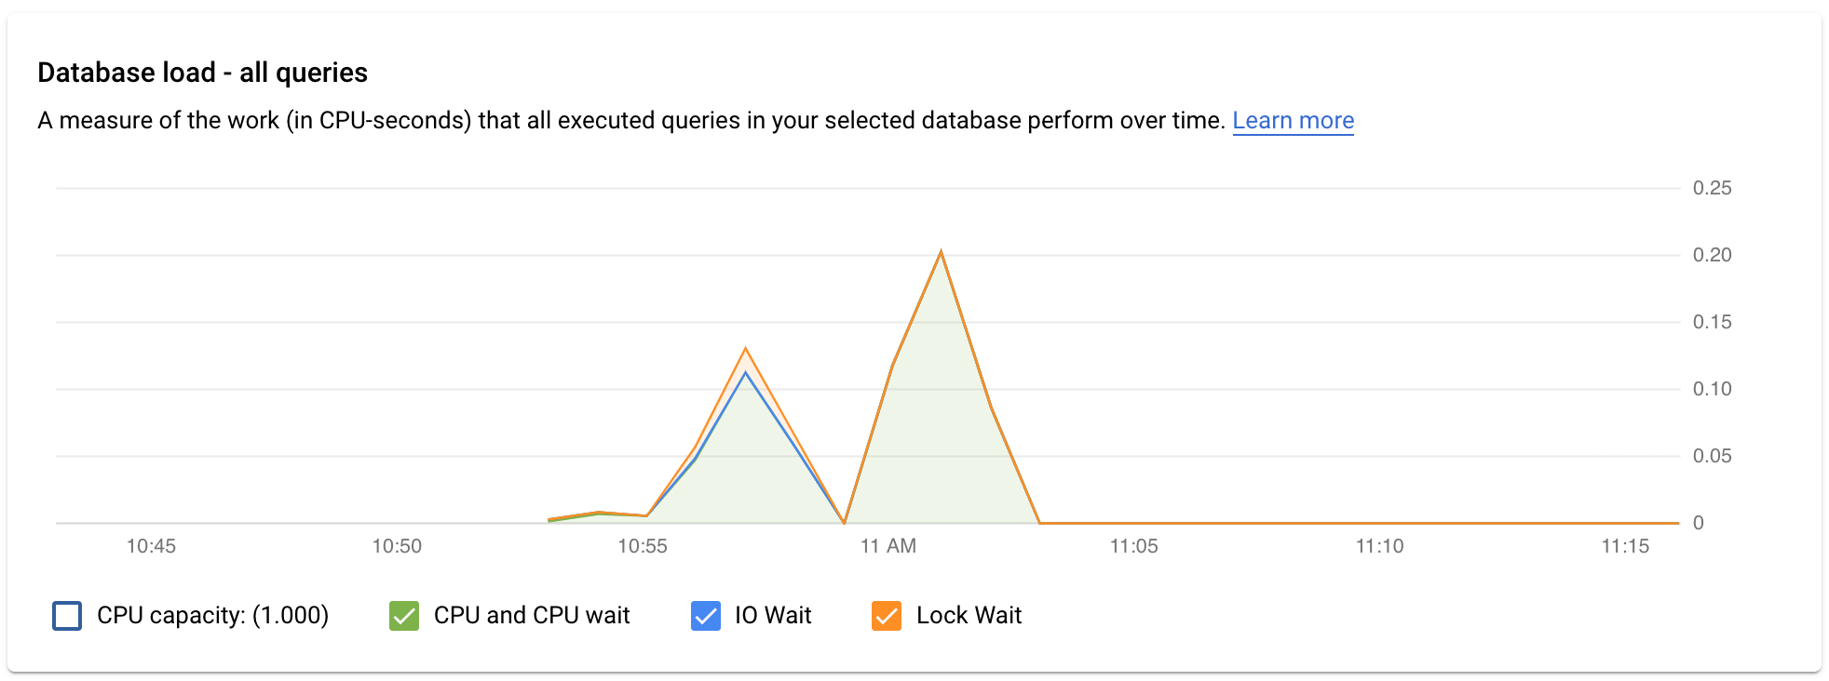Click the 0.25 y-axis value label
1829x681 pixels.
pyautogui.click(x=1712, y=188)
